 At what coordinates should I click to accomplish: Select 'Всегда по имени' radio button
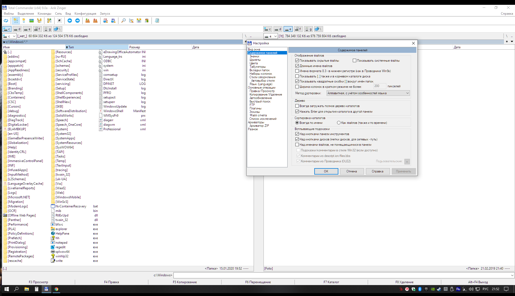(x=297, y=123)
